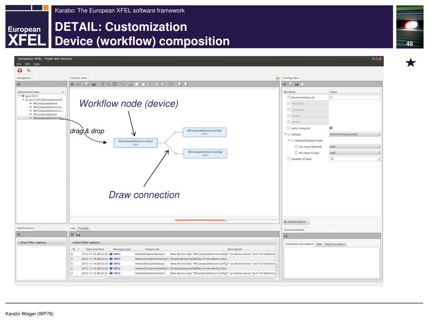The height and width of the screenshot is (321, 429).
Task: Select the Rectangle tool in Custom view toolbar
Action: (x=115, y=84)
